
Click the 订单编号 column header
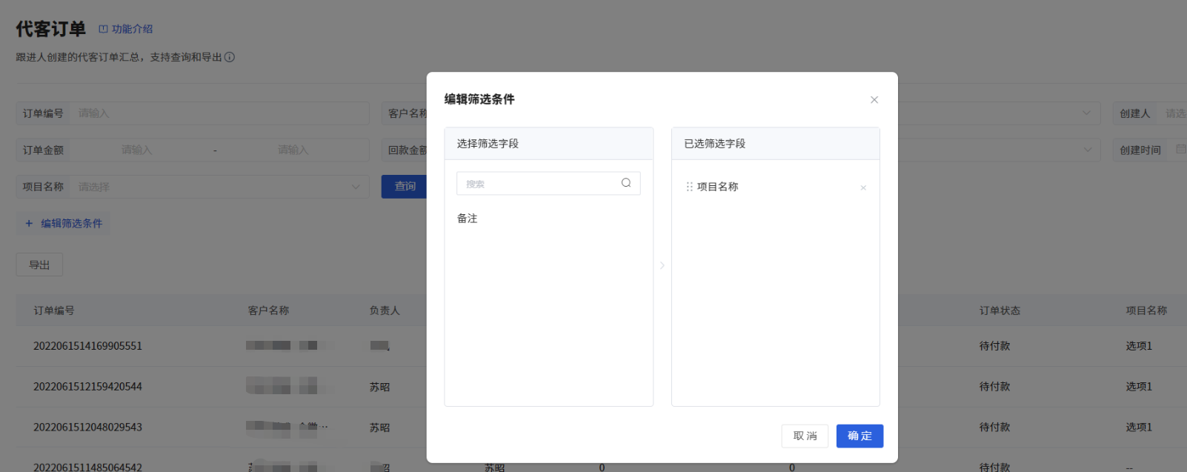(54, 310)
